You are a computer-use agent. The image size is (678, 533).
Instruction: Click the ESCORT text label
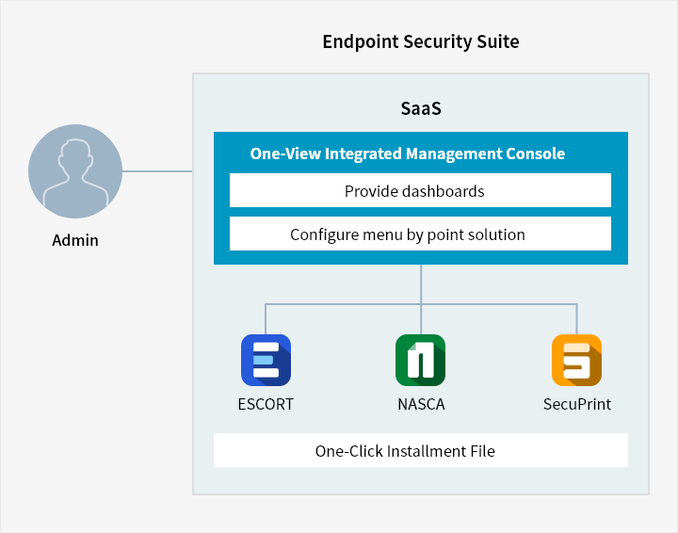(x=266, y=404)
